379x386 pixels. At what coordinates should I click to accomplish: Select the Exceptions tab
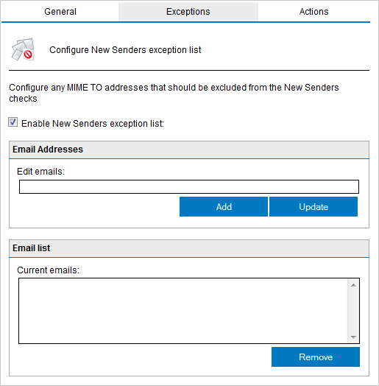point(188,12)
